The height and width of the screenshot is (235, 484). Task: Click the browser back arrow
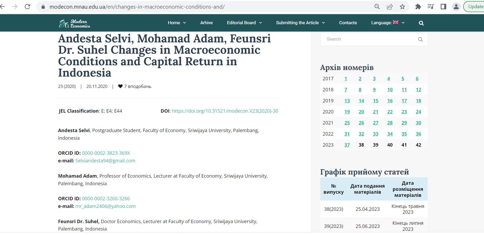(x=2, y=7)
